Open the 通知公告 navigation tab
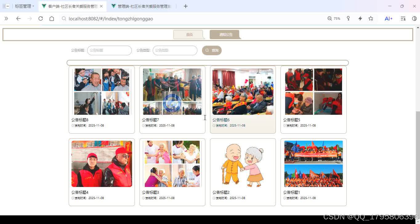Viewport: 420px width, 224px height. point(225,35)
